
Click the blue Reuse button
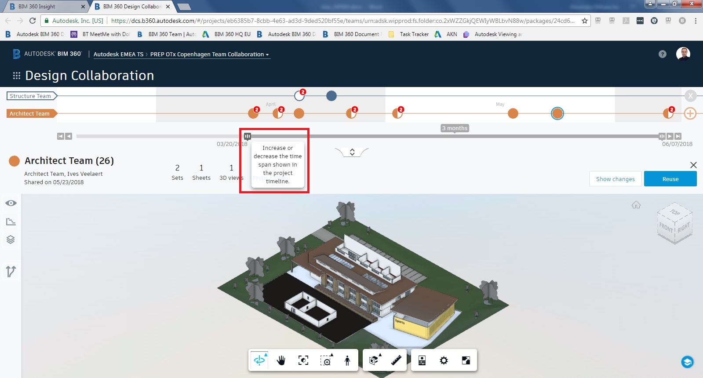coord(670,179)
